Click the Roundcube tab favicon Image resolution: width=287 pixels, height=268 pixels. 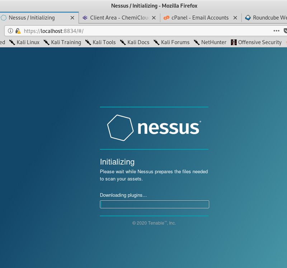point(248,18)
